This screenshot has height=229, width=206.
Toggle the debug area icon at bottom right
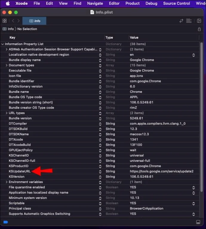(198, 222)
